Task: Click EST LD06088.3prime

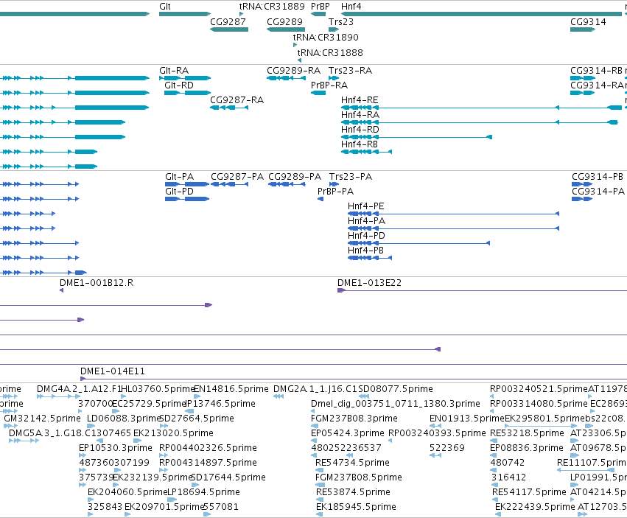Action: pyautogui.click(x=124, y=419)
